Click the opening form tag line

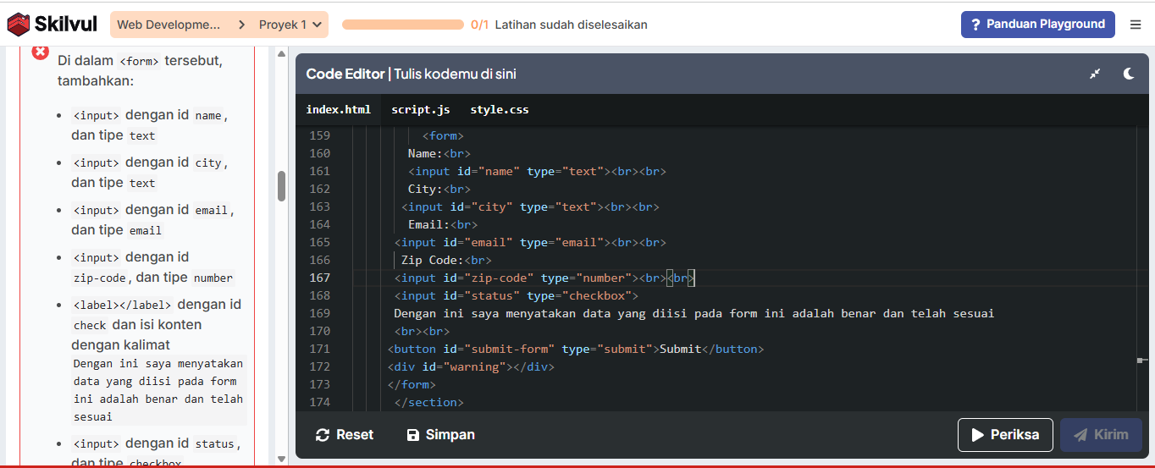tap(443, 135)
